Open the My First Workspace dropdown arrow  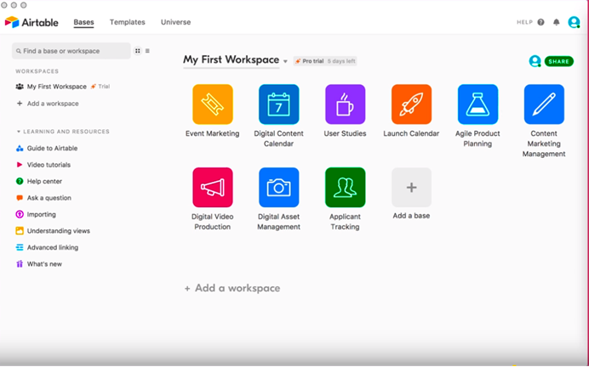point(285,61)
